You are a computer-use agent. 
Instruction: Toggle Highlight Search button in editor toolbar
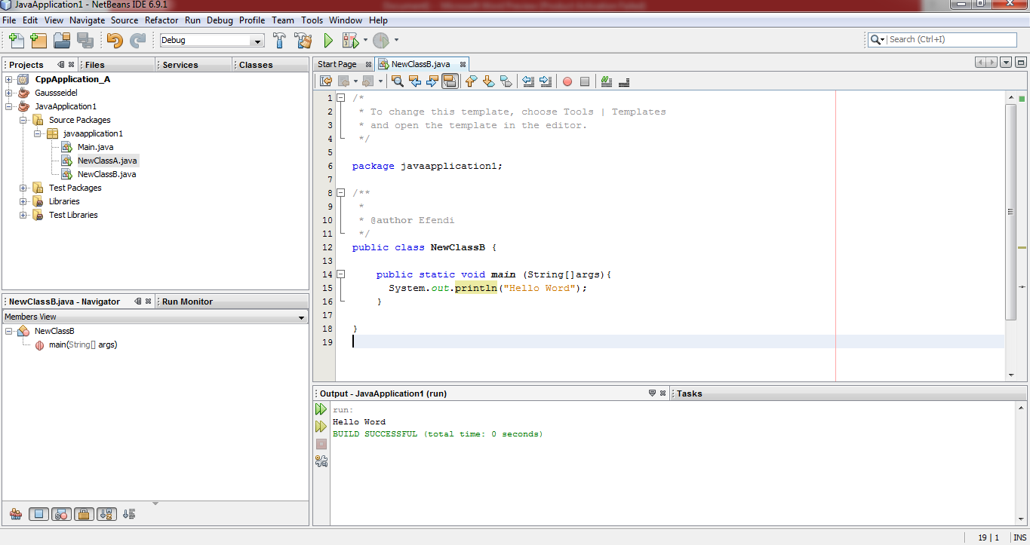click(450, 81)
